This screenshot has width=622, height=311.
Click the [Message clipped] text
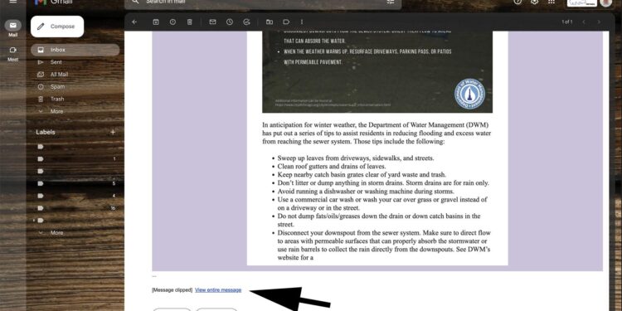pos(172,290)
